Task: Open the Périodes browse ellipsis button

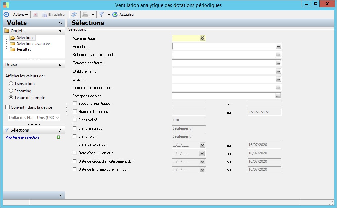Action: [278, 46]
